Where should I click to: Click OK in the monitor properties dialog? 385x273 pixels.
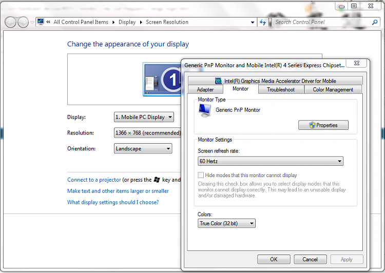[274, 260]
